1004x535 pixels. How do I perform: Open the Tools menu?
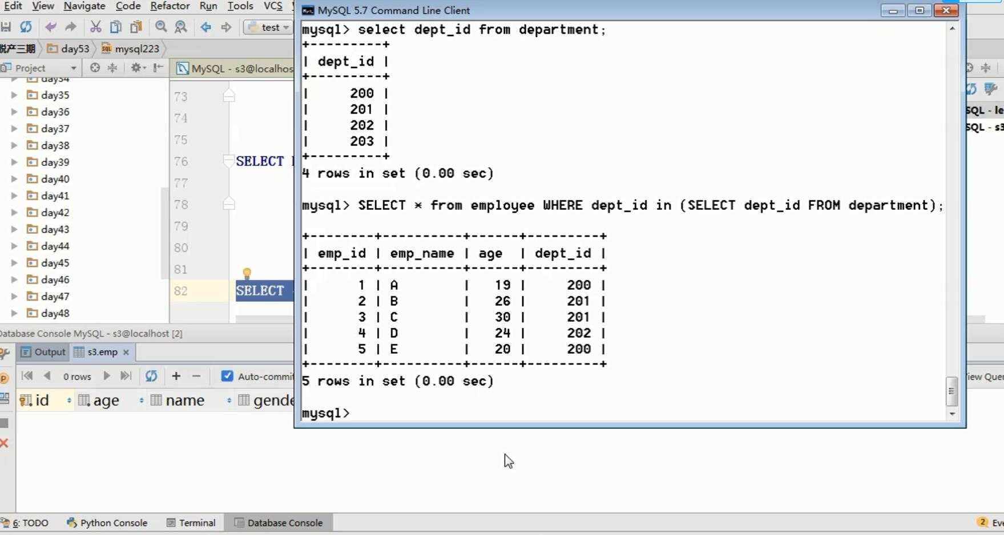[240, 6]
